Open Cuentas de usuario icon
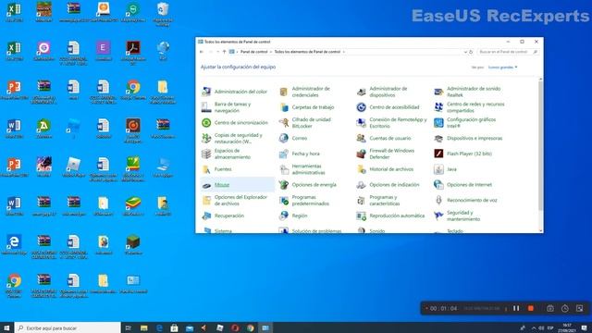 click(362, 138)
